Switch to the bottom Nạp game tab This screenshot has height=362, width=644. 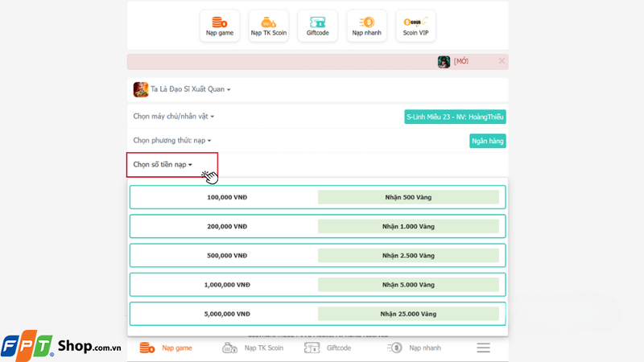[166, 348]
